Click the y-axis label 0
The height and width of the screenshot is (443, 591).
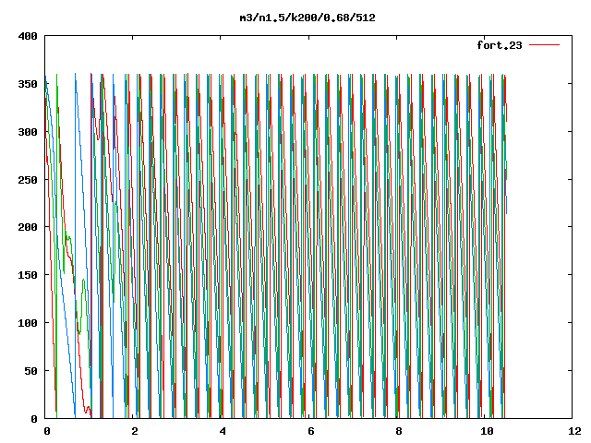[34, 419]
